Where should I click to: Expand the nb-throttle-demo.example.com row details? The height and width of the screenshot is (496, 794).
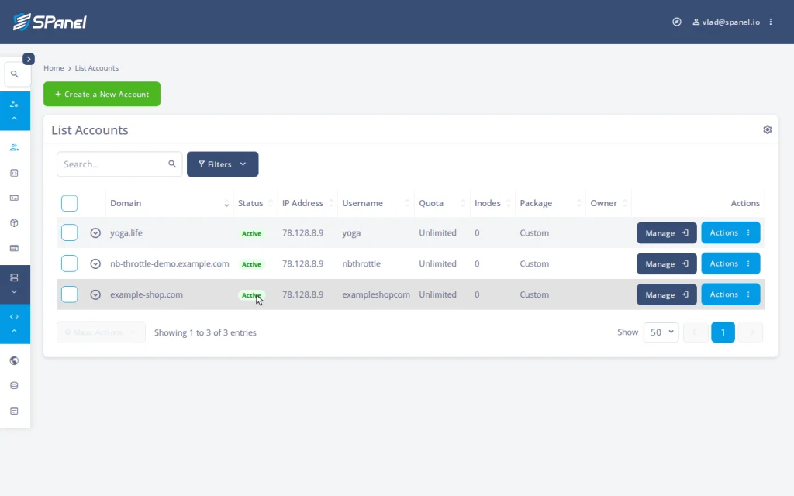(95, 263)
